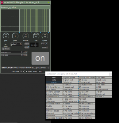Go to next preset with right arrow
Screen dimensions: 119x123
click(26, 71)
